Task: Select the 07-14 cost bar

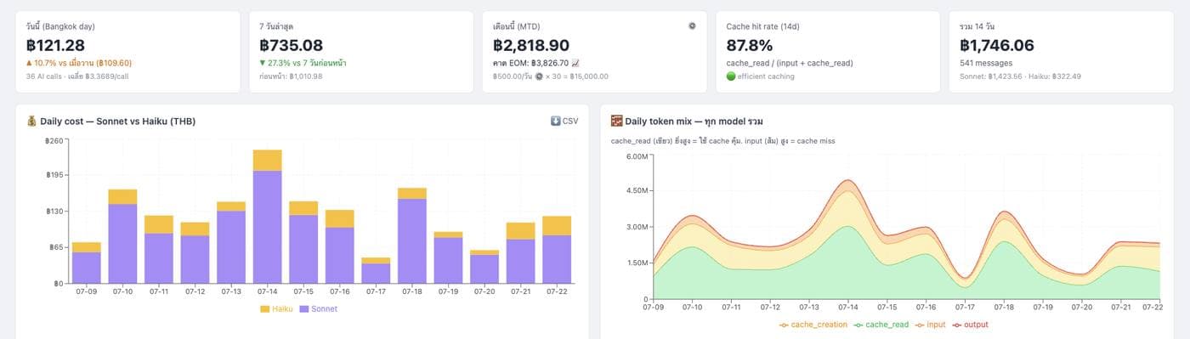Action: coord(267,217)
